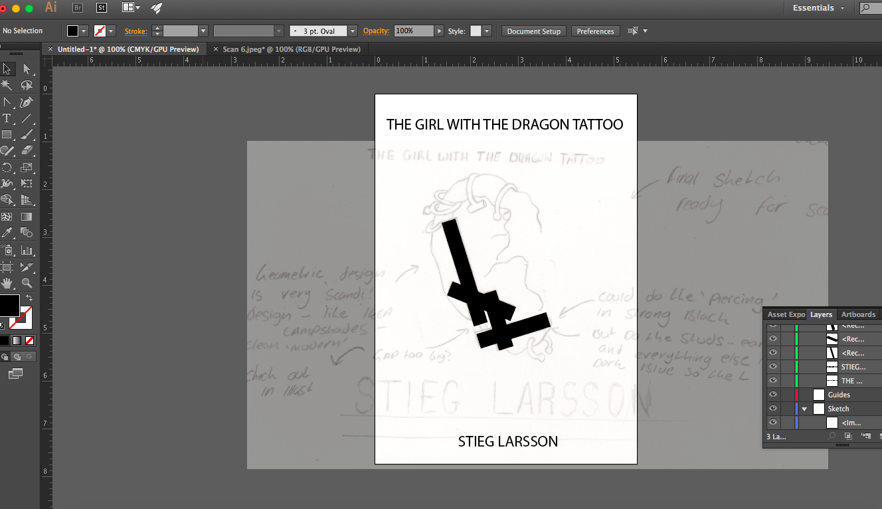This screenshot has width=882, height=509.
Task: Open the 3 pt. Oval brush dropdown
Action: click(353, 31)
